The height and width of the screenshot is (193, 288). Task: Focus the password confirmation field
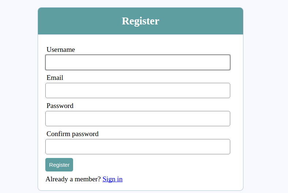(x=137, y=147)
